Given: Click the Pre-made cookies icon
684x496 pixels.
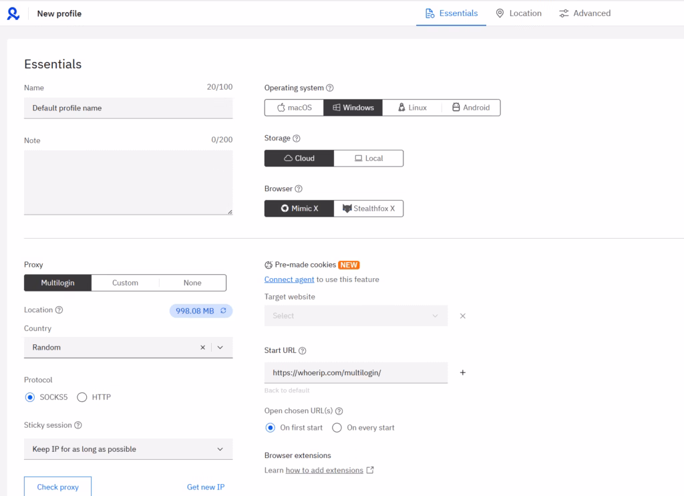Looking at the screenshot, I should coord(269,265).
